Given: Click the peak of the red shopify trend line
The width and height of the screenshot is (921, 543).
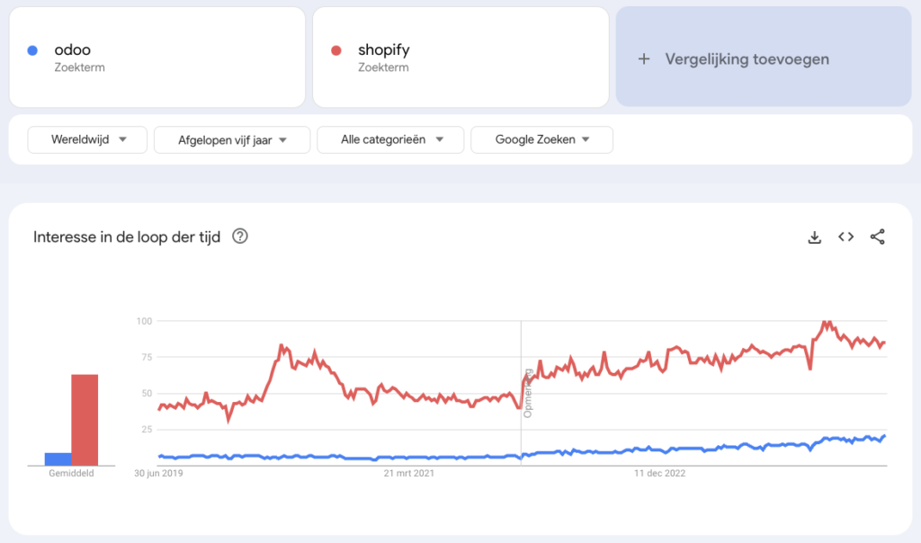Looking at the screenshot, I should (823, 320).
